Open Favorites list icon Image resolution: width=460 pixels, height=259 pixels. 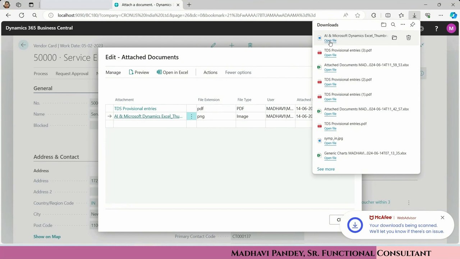tap(401, 15)
